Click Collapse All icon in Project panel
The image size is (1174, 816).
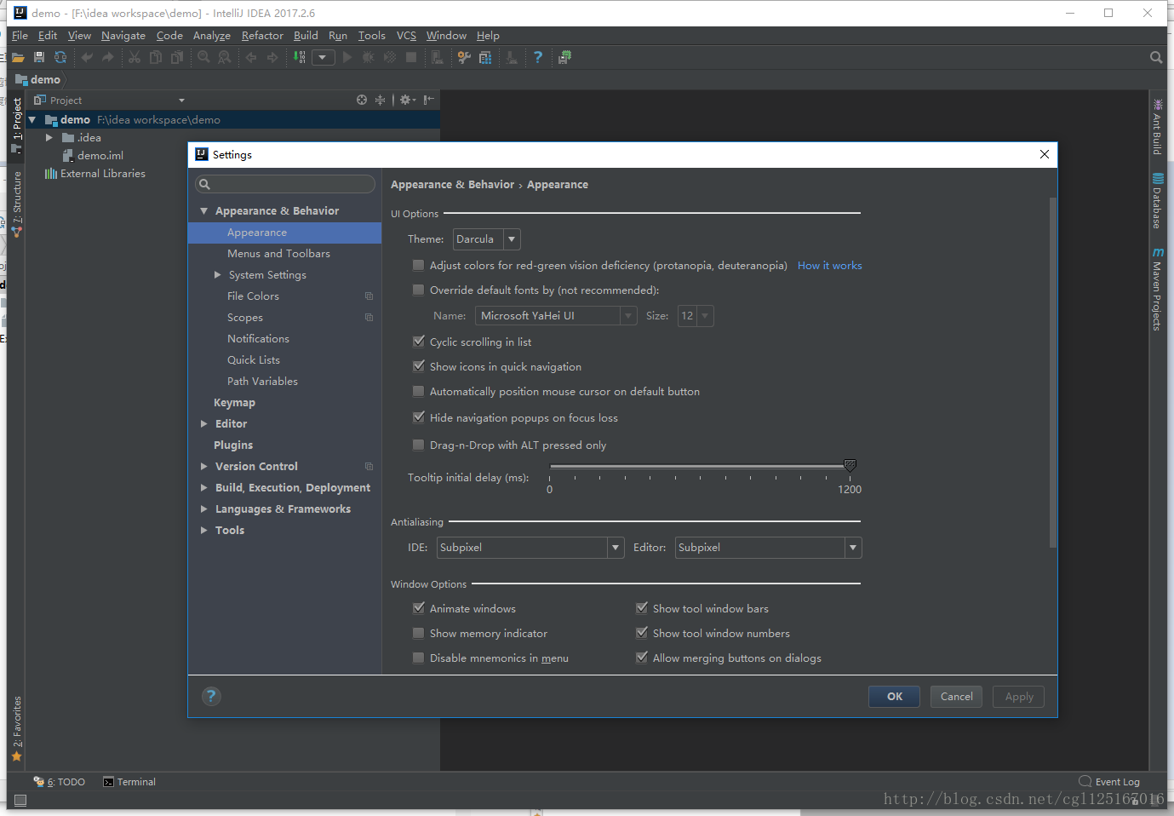(380, 100)
